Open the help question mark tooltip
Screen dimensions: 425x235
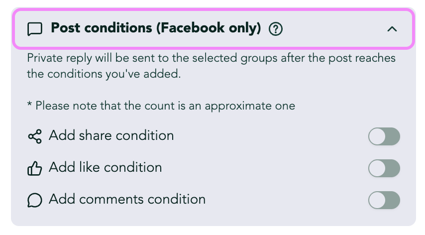(275, 29)
